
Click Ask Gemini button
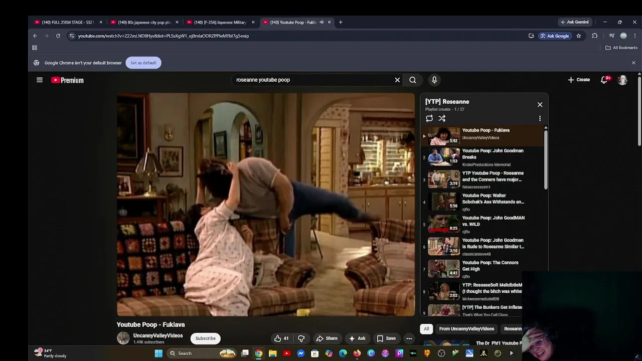click(575, 22)
